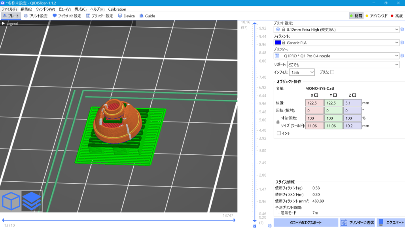Open layer slider settings gear icon

coord(269,226)
